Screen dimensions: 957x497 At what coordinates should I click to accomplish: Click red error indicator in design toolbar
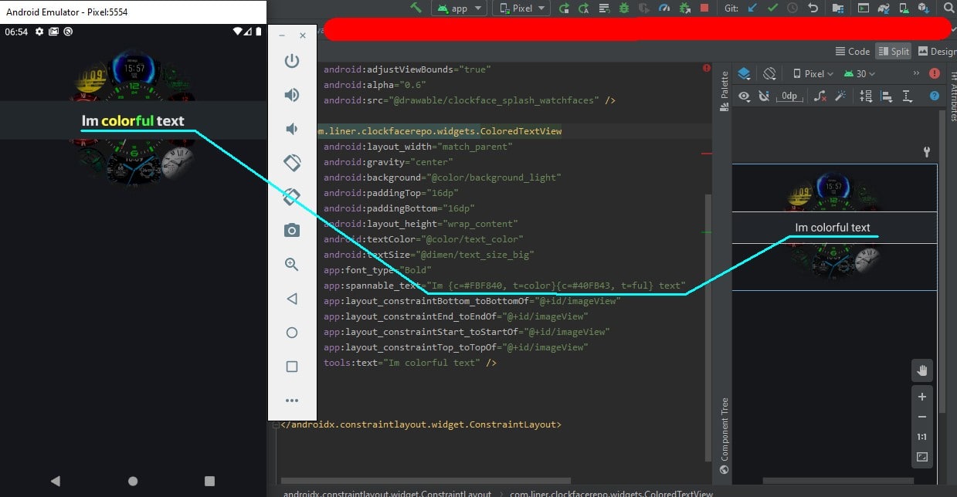click(x=935, y=74)
